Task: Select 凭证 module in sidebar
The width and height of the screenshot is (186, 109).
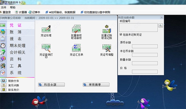Action: click(x=16, y=25)
